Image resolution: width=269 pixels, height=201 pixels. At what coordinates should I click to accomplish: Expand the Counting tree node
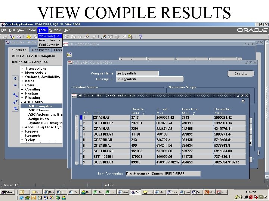click(22, 89)
